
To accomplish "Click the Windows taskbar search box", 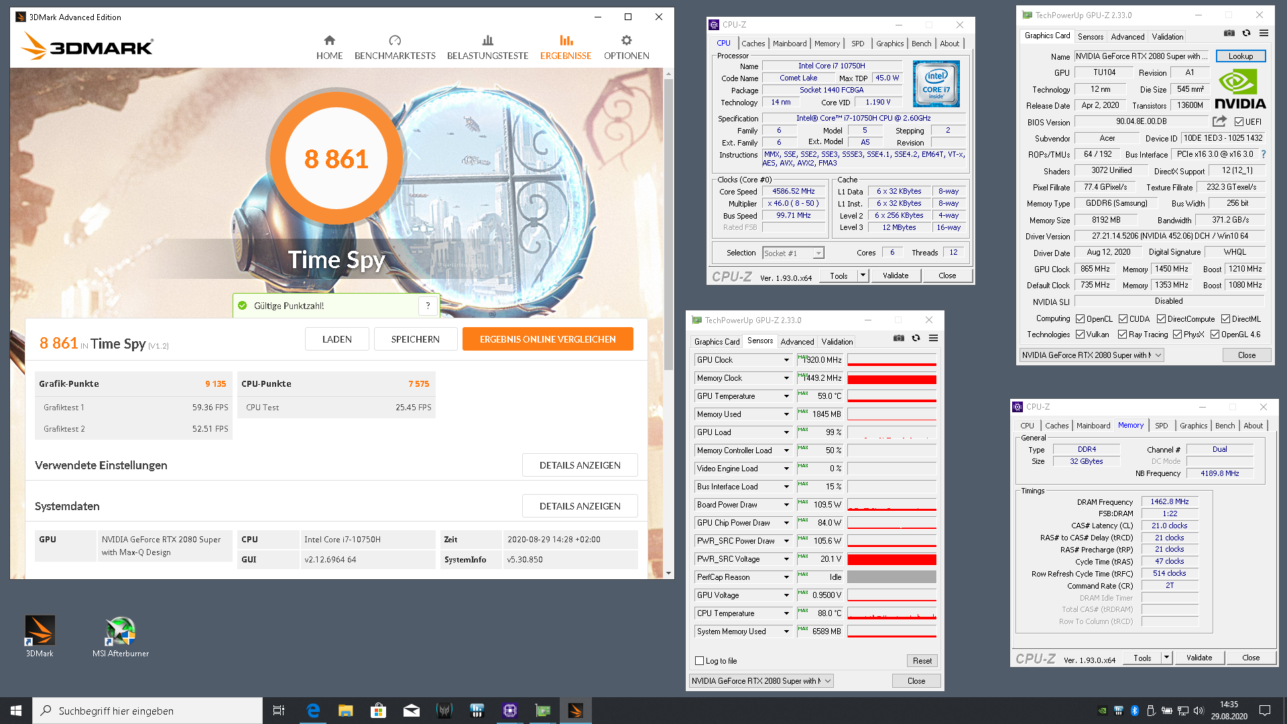I will coord(147,711).
